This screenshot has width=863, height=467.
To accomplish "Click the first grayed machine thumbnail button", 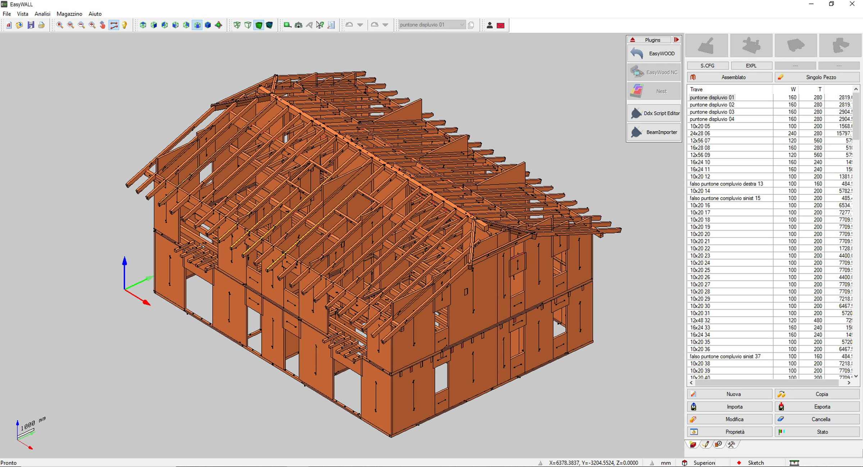I will pos(707,46).
